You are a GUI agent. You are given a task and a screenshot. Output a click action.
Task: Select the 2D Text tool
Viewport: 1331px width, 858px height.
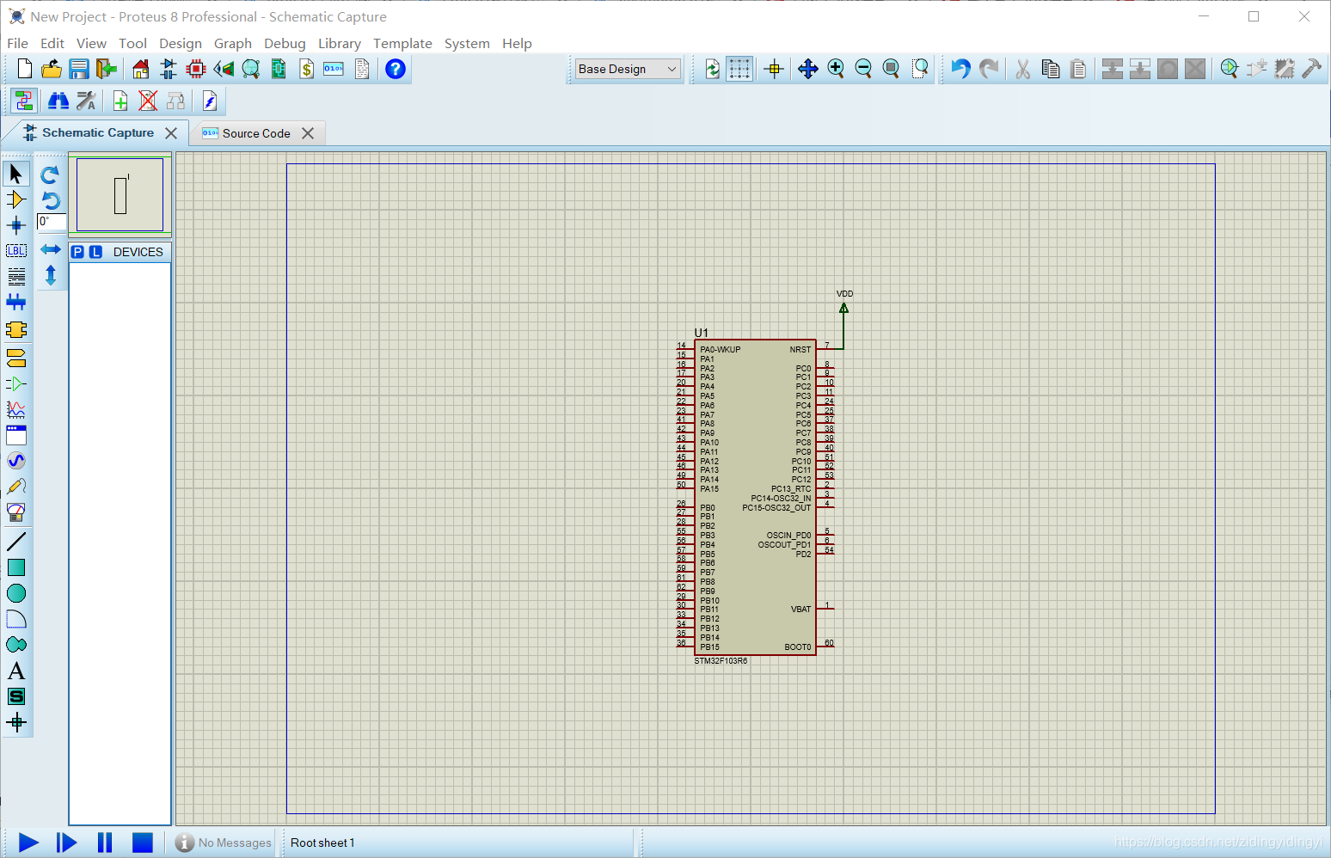pyautogui.click(x=16, y=671)
